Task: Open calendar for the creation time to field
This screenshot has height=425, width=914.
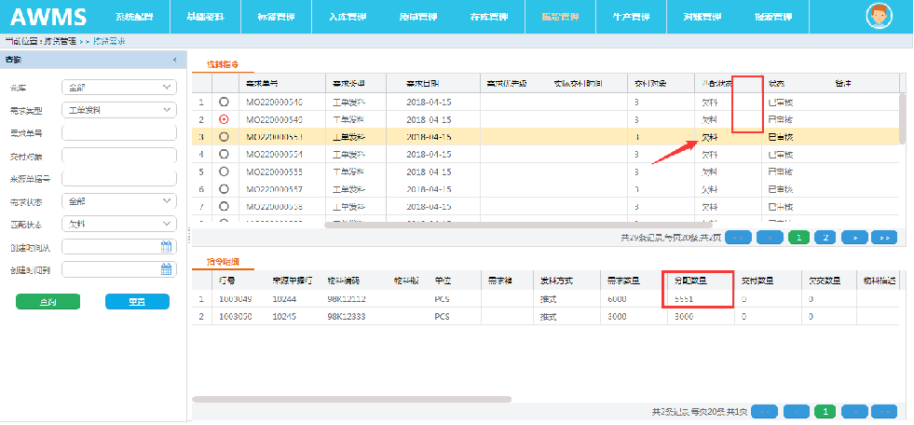Action: pyautogui.click(x=167, y=269)
